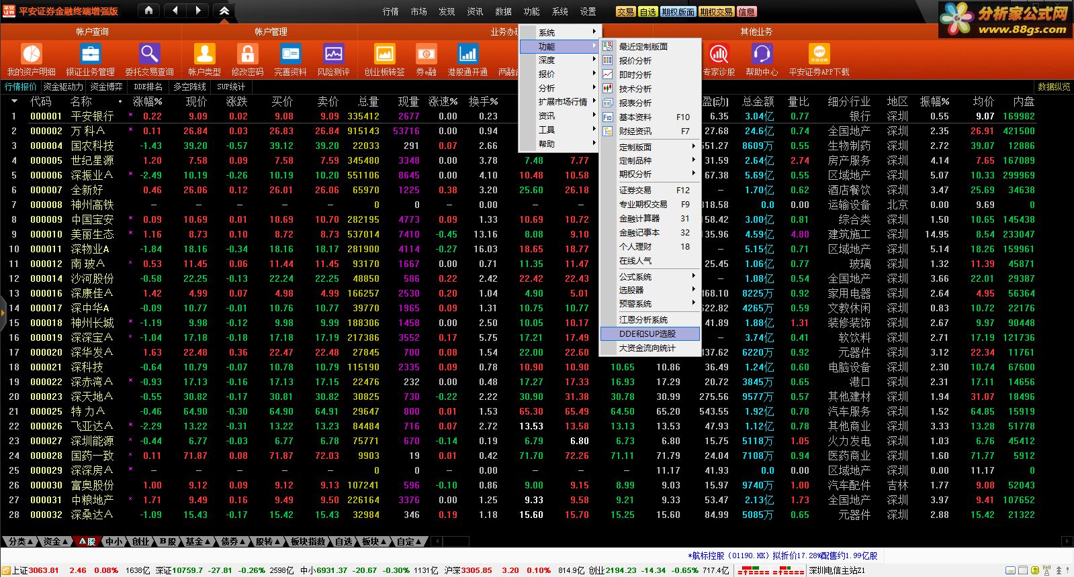Expand 扩展市场行情 submenu
The height and width of the screenshot is (577, 1074).
tap(559, 102)
